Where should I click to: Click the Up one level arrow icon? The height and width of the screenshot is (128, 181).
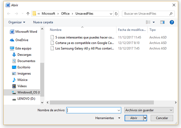[x=28, y=14]
